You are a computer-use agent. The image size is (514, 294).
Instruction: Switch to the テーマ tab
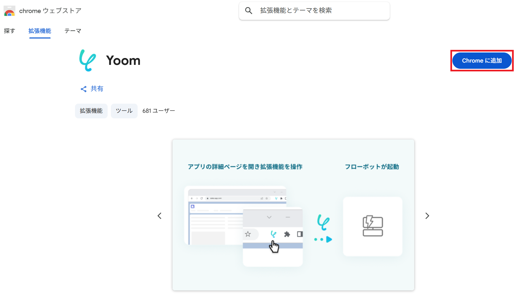tap(73, 31)
